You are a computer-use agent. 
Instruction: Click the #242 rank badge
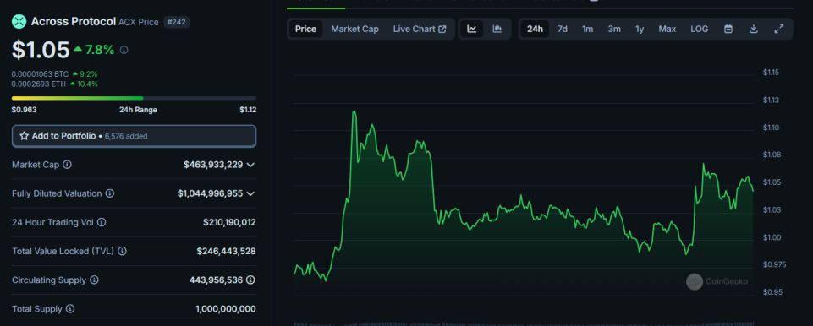pyautogui.click(x=176, y=22)
